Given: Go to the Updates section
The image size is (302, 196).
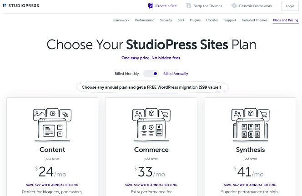Looking at the screenshot, I should click(x=212, y=20).
